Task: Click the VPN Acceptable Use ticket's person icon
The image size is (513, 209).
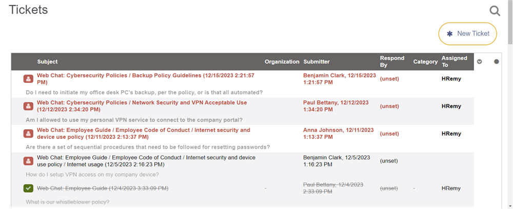Action: point(28,106)
